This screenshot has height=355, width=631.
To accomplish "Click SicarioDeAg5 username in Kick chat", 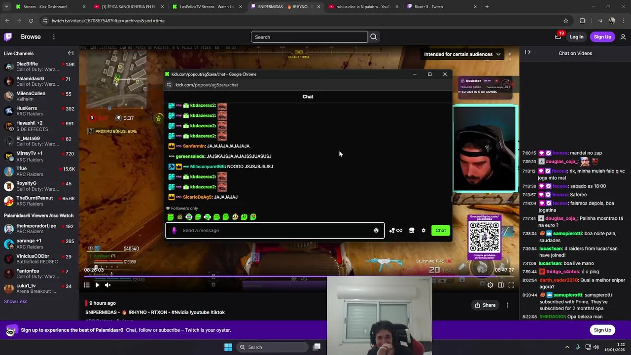I will click(x=198, y=197).
